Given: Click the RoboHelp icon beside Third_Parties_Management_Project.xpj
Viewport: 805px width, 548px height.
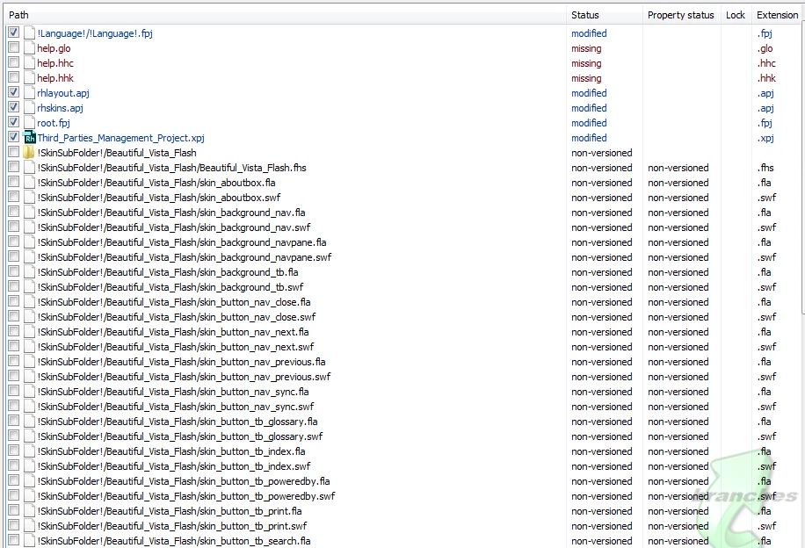Looking at the screenshot, I should click(29, 138).
